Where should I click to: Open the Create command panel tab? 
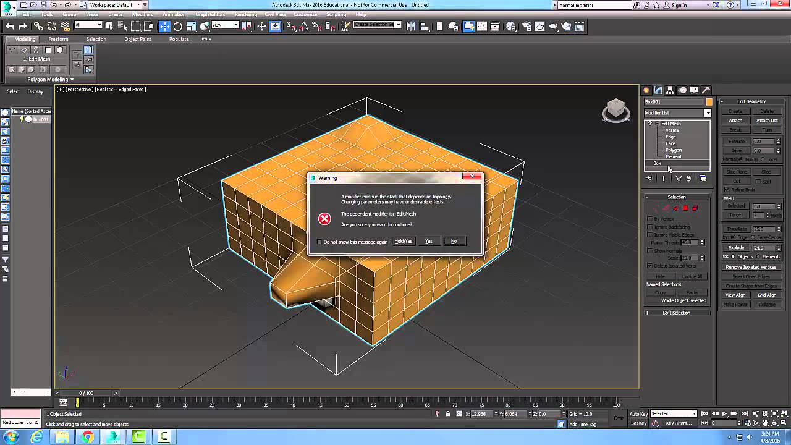pyautogui.click(x=646, y=90)
